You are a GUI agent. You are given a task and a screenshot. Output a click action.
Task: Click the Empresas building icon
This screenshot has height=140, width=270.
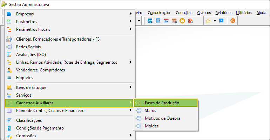[x=9, y=14]
